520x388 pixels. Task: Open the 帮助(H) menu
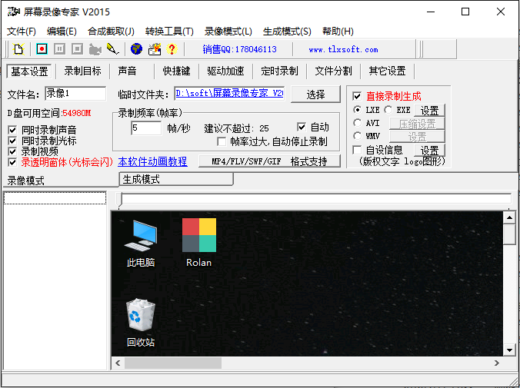click(338, 32)
